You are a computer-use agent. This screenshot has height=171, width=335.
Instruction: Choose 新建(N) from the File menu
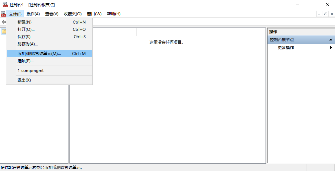49,22
